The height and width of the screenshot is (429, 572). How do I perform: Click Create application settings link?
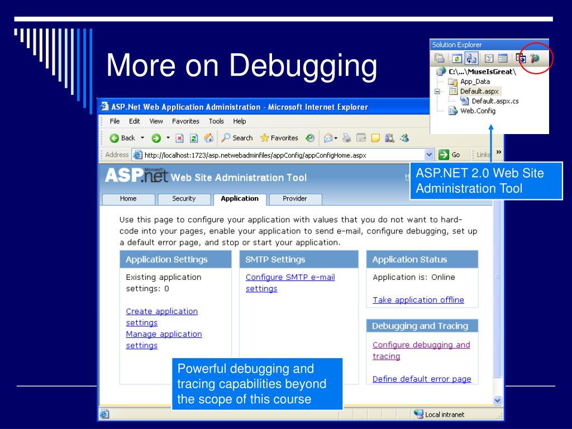(x=161, y=317)
